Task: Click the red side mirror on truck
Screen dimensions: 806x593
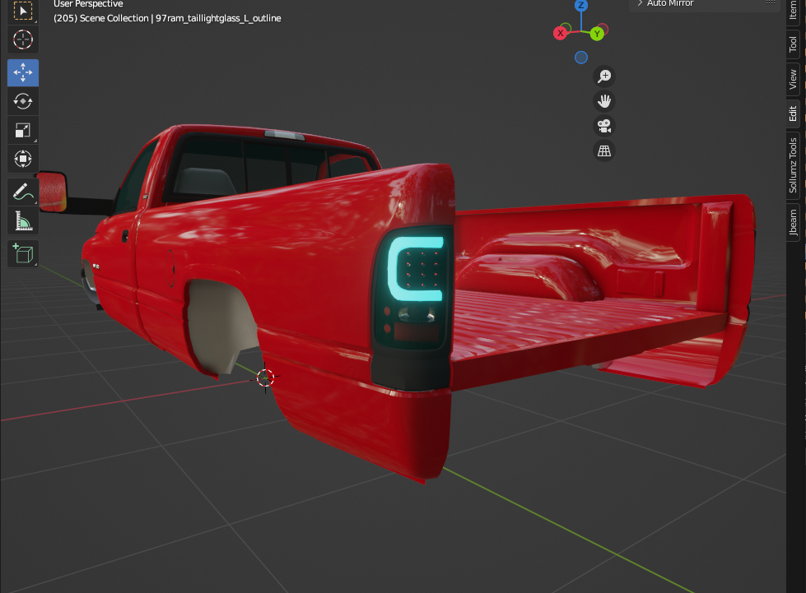Action: (52, 192)
